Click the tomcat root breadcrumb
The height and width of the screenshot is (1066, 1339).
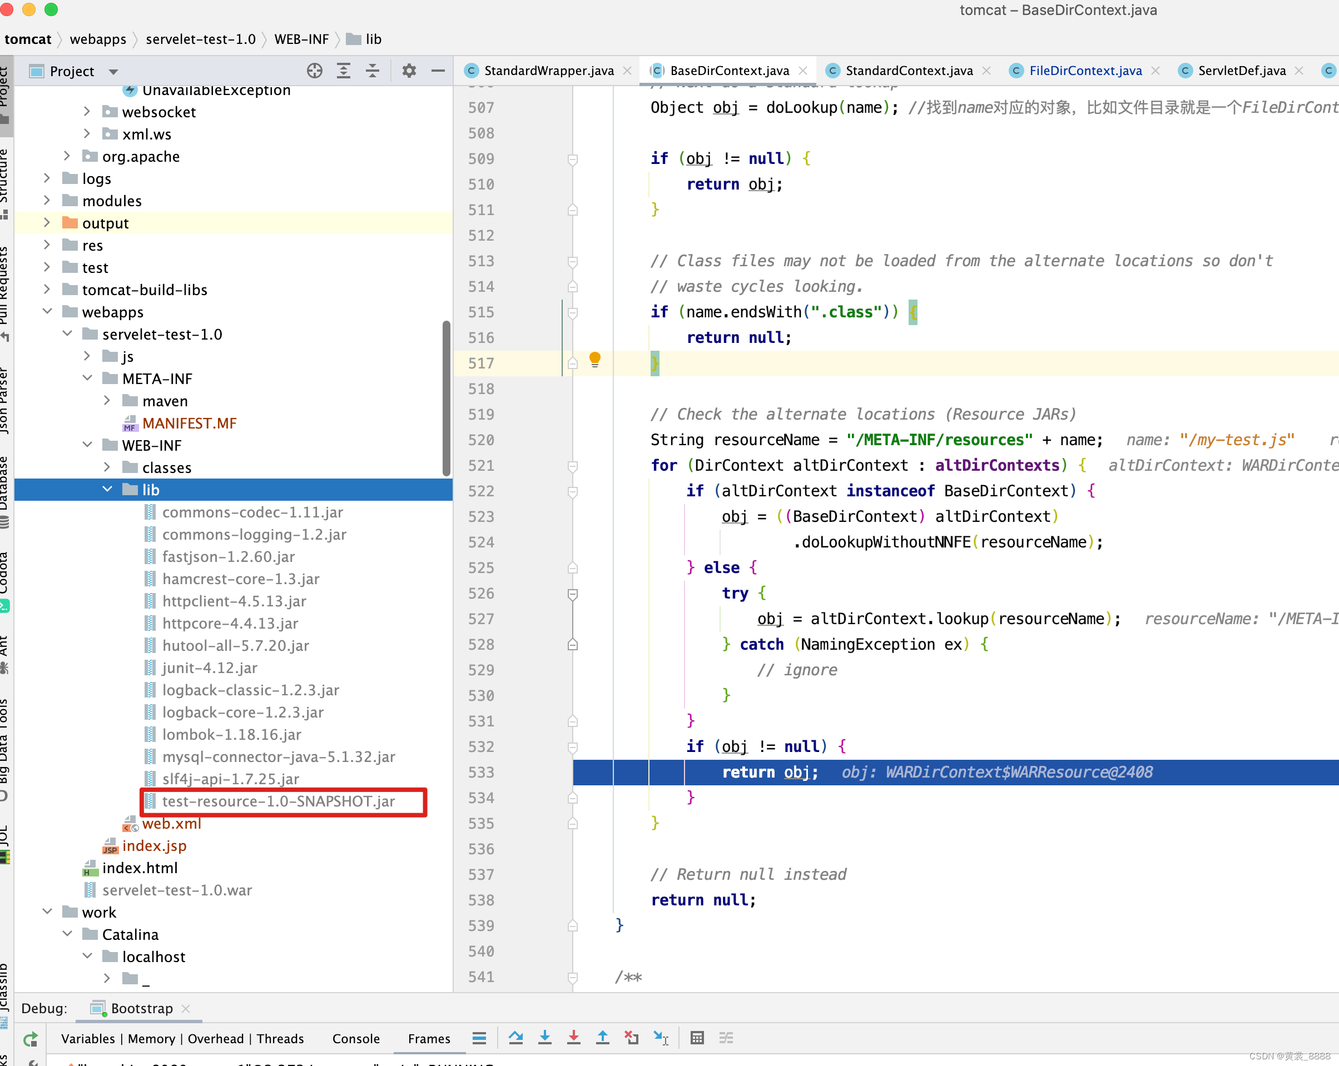[x=27, y=39]
